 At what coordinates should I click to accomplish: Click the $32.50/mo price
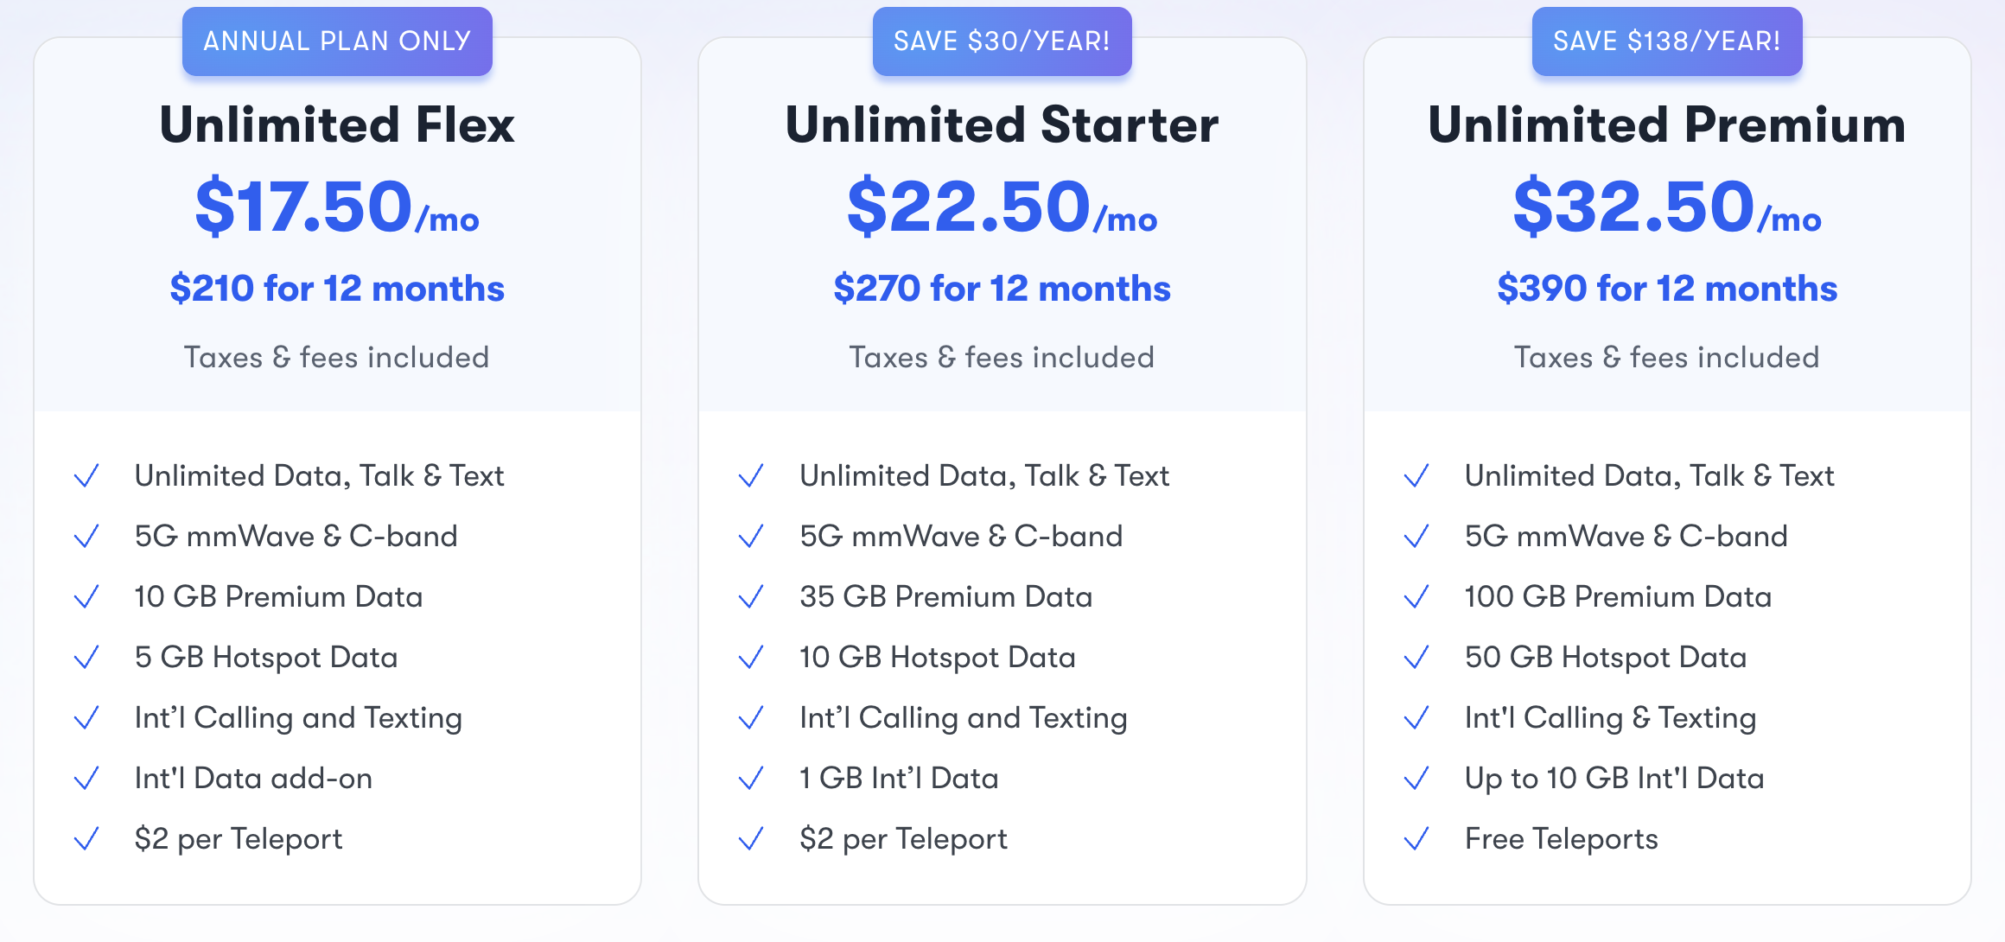[x=1667, y=207]
